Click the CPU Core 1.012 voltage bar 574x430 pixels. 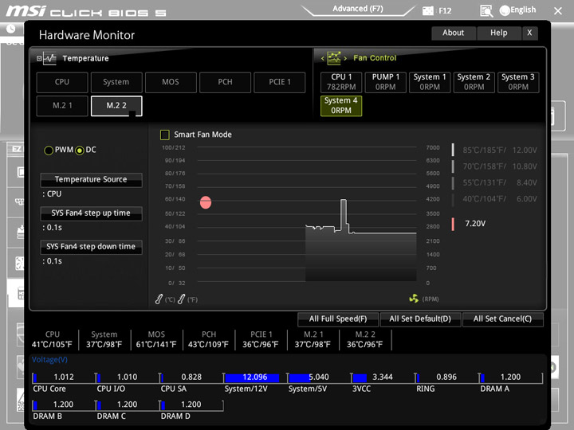coord(64,378)
